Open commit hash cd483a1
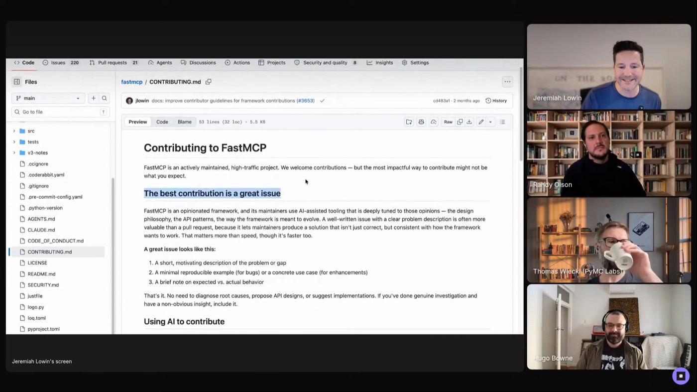Image resolution: width=697 pixels, height=392 pixels. 441,101
